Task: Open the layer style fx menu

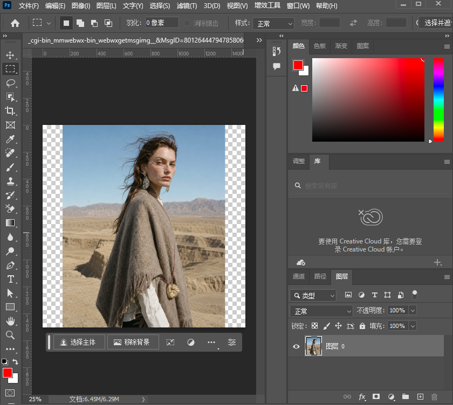Action: (362, 397)
